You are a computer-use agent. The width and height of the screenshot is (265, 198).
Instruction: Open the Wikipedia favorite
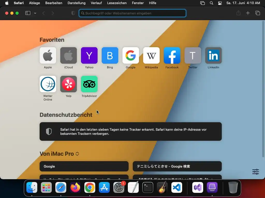pos(151,55)
